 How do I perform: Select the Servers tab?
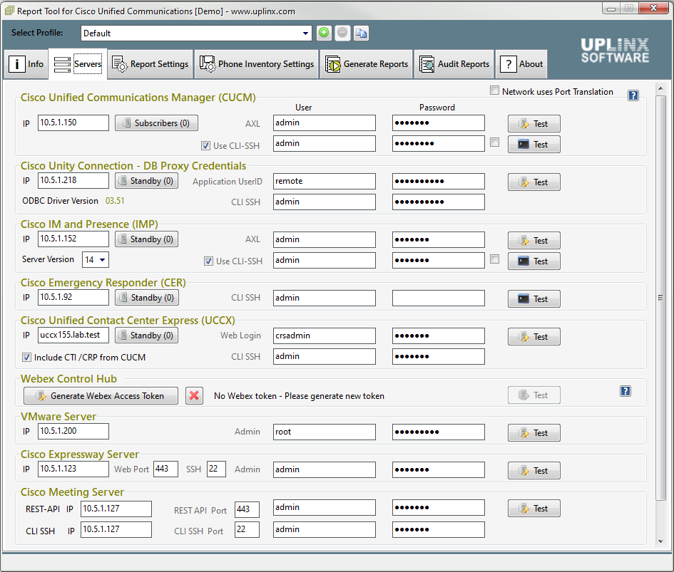78,64
